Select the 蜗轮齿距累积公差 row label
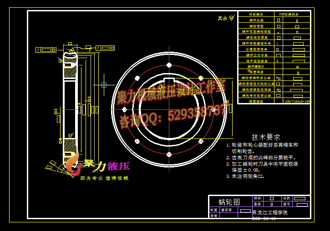This screenshot has width=330, height=231. click(256, 78)
